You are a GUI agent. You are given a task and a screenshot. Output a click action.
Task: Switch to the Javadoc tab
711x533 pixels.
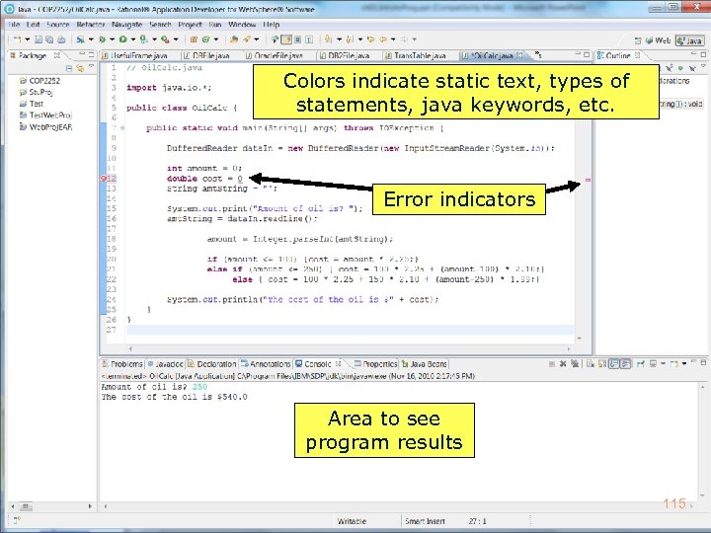click(165, 364)
